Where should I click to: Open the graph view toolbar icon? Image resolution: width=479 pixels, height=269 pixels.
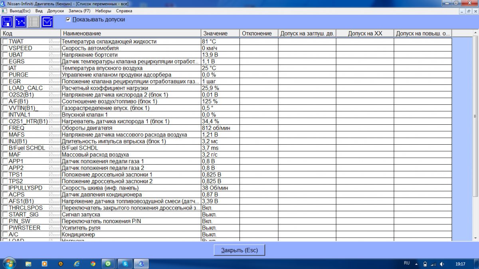tap(20, 22)
